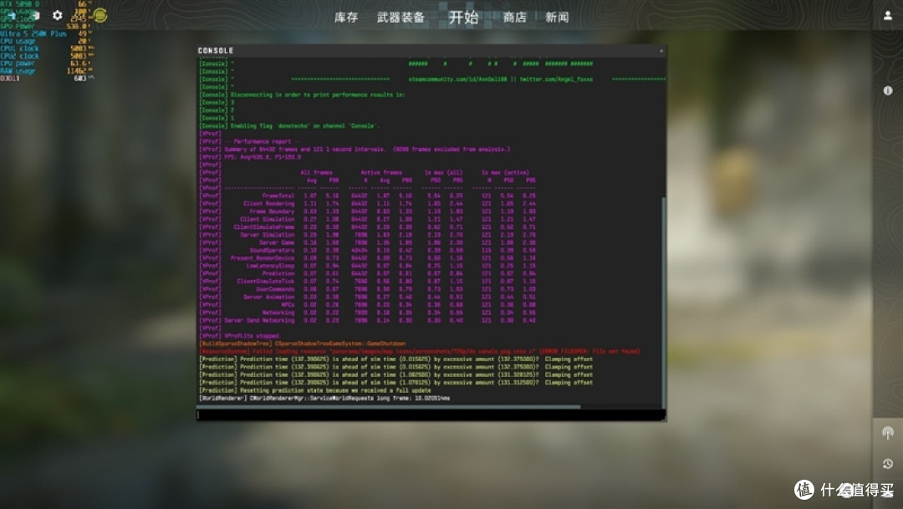Viewport: 903px width, 509px height.
Task: Open the recent history clock icon
Action: 887,464
